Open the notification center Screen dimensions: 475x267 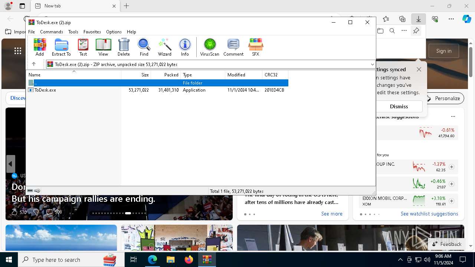[463, 260]
